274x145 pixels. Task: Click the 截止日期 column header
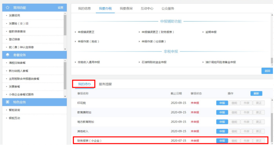click(x=176, y=93)
